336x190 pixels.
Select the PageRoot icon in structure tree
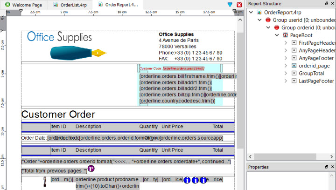(x=285, y=35)
